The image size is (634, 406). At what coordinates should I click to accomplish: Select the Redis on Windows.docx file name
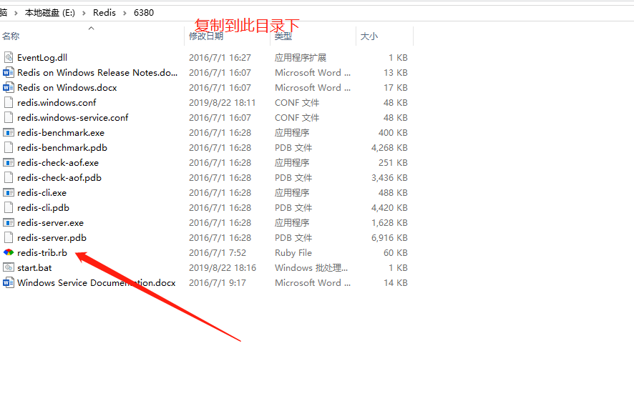point(67,88)
